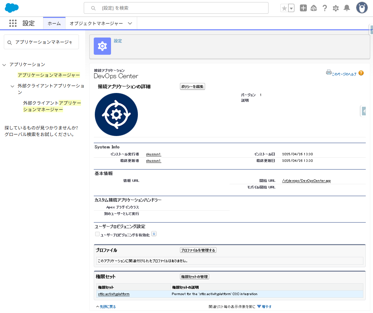Open the sfdc.activityplatform permission set link
This screenshot has height=313, width=373.
(x=114, y=294)
